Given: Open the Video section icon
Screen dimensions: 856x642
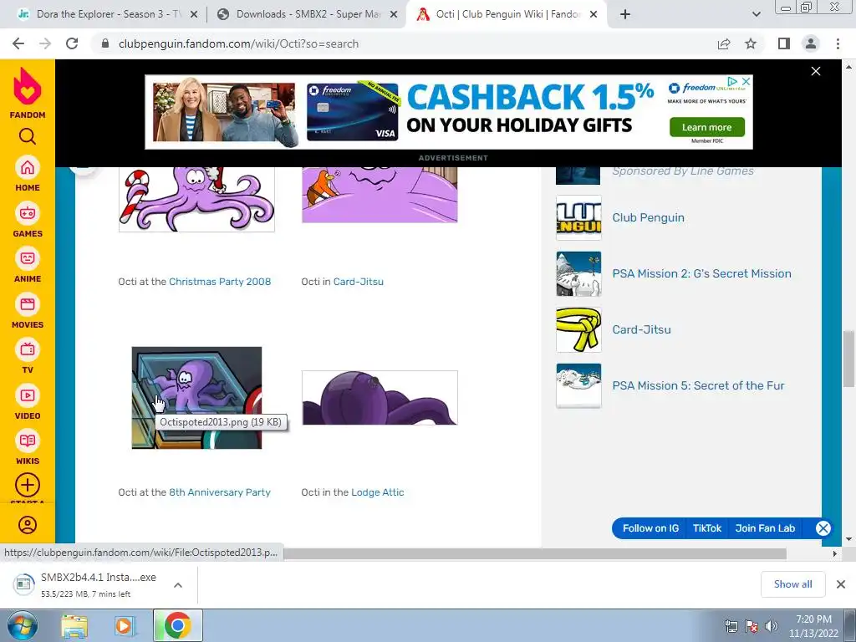Looking at the screenshot, I should pyautogui.click(x=28, y=395).
